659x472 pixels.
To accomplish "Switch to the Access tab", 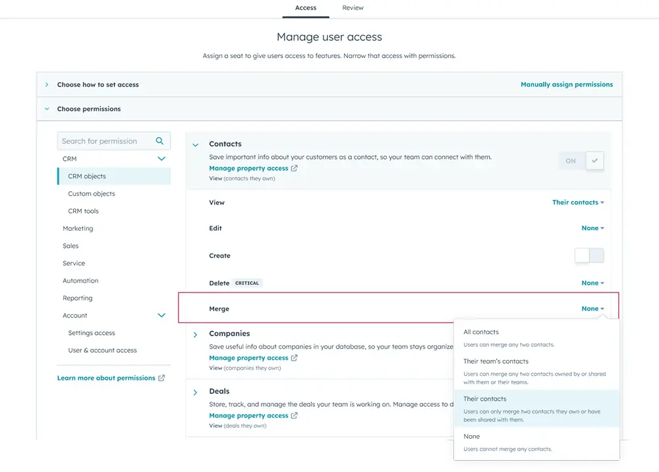I will click(306, 8).
